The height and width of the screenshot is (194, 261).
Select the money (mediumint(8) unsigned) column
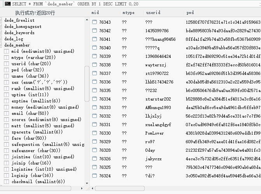tap(45, 107)
